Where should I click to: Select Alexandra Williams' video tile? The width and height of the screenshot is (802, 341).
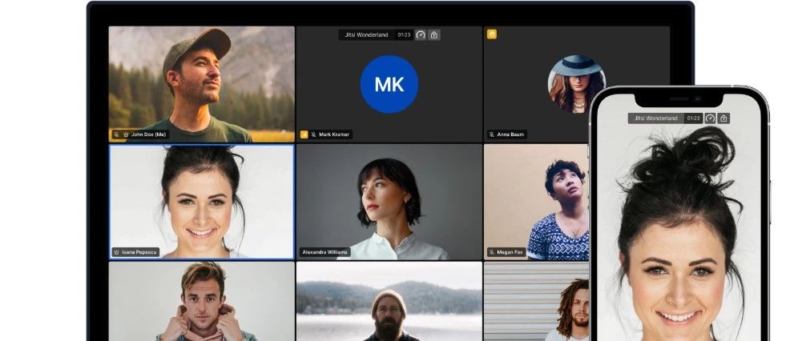389,202
